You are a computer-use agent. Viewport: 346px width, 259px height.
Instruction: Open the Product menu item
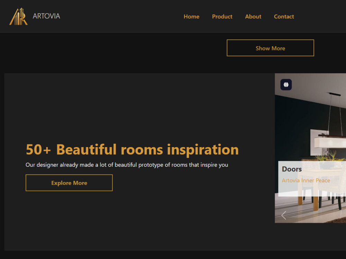click(222, 17)
